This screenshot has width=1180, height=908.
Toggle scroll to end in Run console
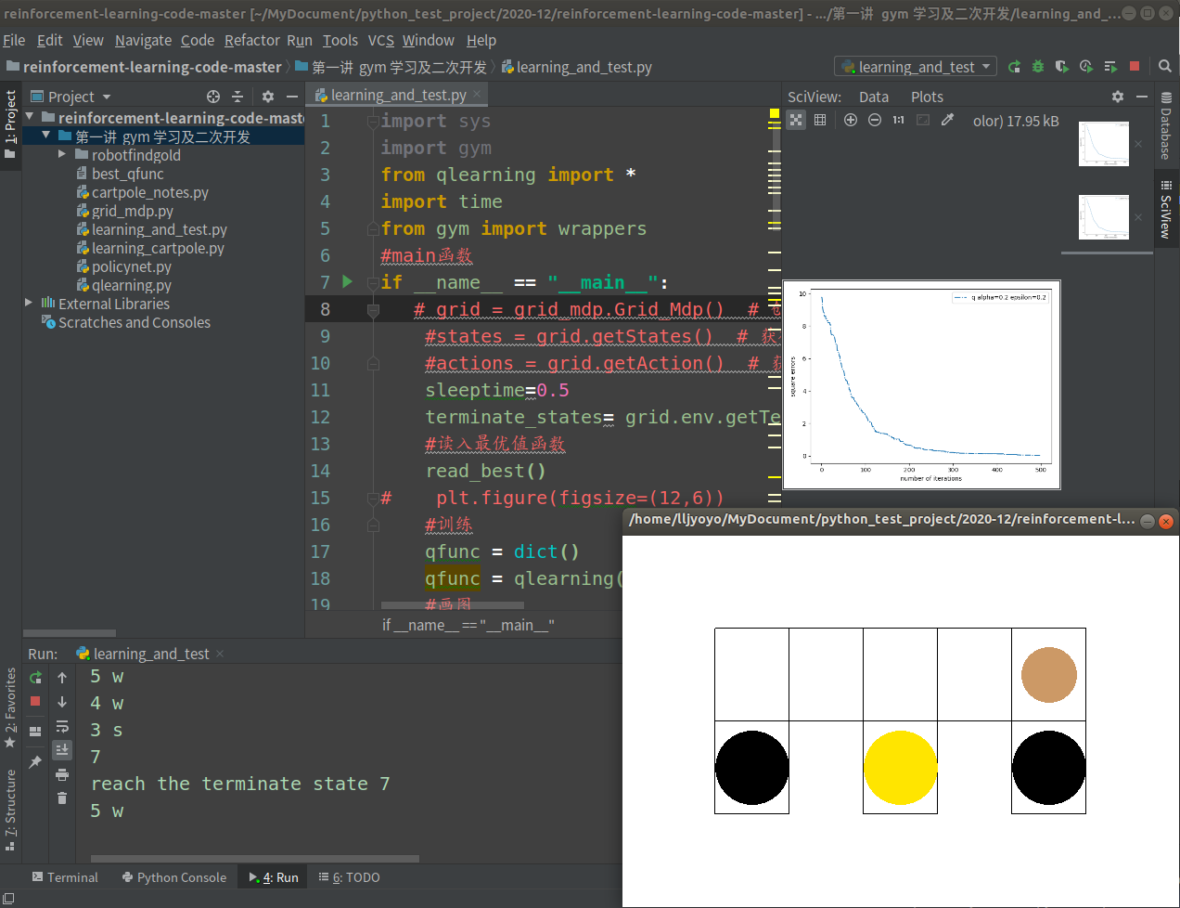coord(62,749)
